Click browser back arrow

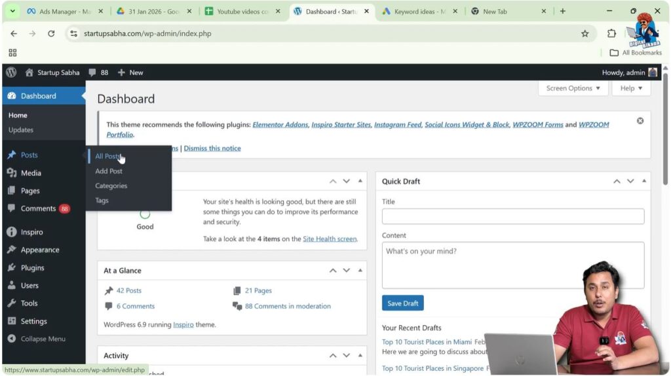pos(14,33)
